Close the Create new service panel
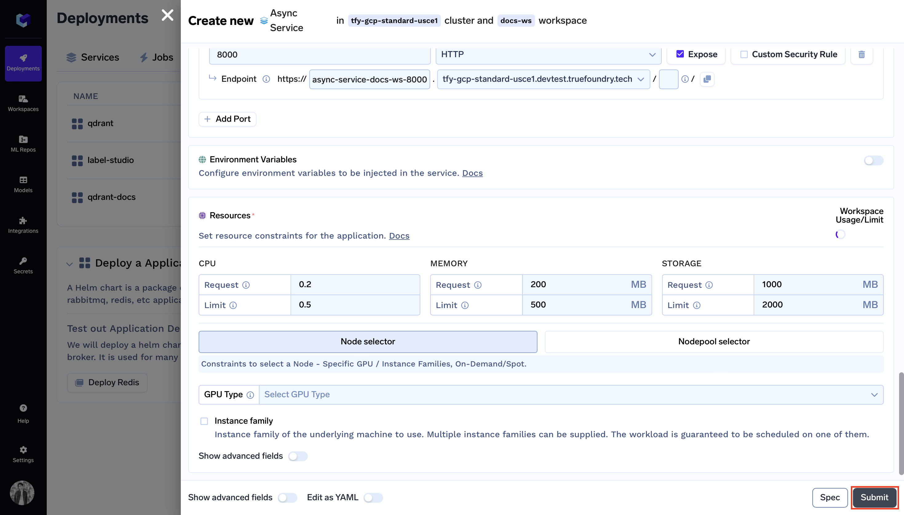 167,15
